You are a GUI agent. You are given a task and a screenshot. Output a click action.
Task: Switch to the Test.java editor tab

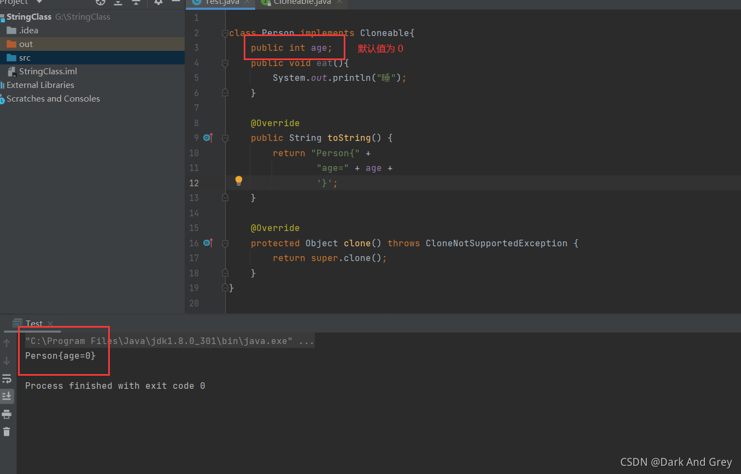(x=220, y=3)
